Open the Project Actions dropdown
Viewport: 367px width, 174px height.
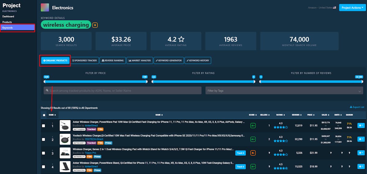click(x=353, y=8)
